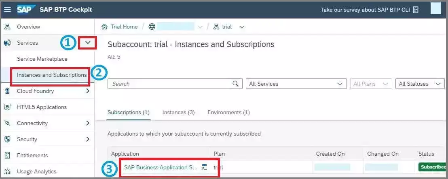Expand the Connectivity submenu arrow
This screenshot has height=179, width=448.
pos(88,123)
